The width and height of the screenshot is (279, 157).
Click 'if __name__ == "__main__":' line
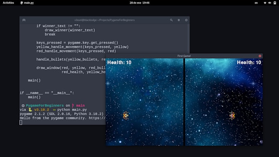(47, 93)
